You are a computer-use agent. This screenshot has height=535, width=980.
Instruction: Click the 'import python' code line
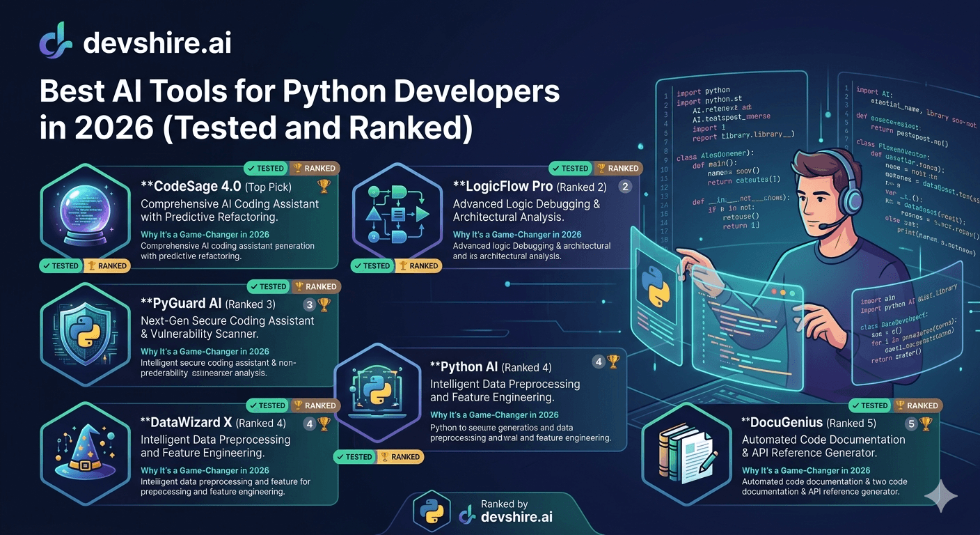703,91
